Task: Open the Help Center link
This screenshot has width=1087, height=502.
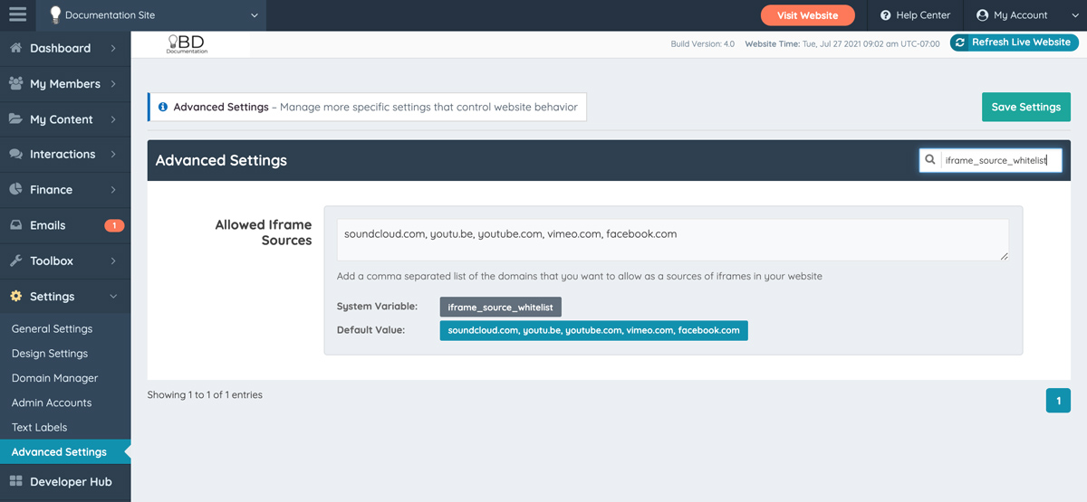Action: pos(916,15)
